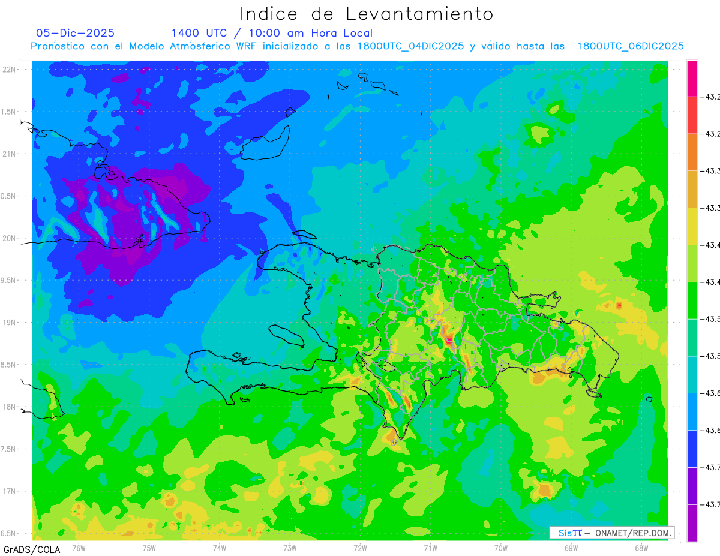This screenshot has height=556, width=720.
Task: Click the violet swatch ending the color bar
Action: coord(692,522)
